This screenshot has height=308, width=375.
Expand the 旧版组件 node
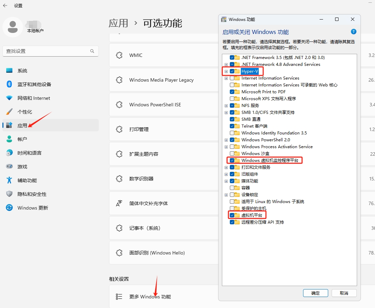(x=226, y=174)
